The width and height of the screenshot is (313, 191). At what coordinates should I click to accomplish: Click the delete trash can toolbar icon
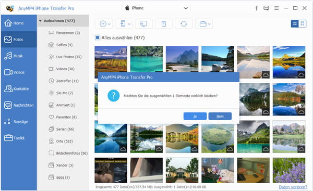[164, 24]
